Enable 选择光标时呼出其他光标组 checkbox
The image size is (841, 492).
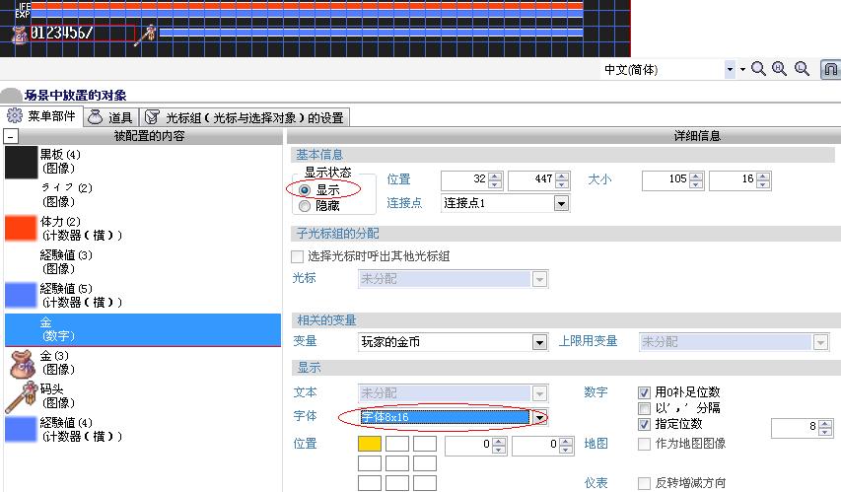click(x=297, y=256)
